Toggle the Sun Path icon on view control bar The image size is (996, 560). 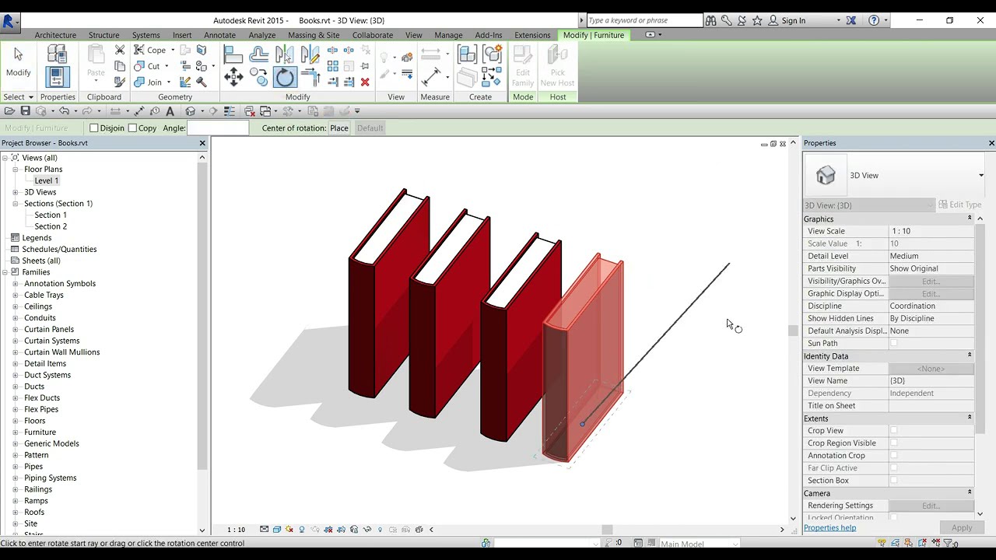tap(289, 530)
